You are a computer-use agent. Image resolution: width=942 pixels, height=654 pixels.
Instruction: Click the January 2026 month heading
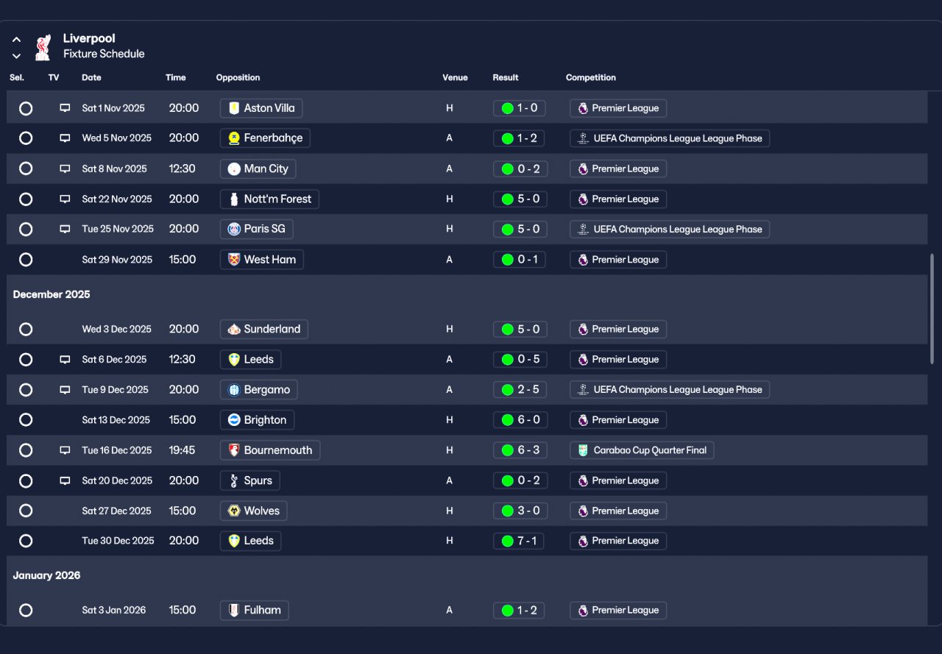pos(46,575)
